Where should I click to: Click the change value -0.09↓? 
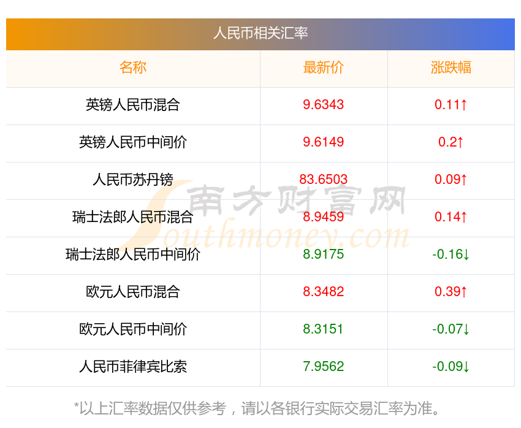coord(451,367)
